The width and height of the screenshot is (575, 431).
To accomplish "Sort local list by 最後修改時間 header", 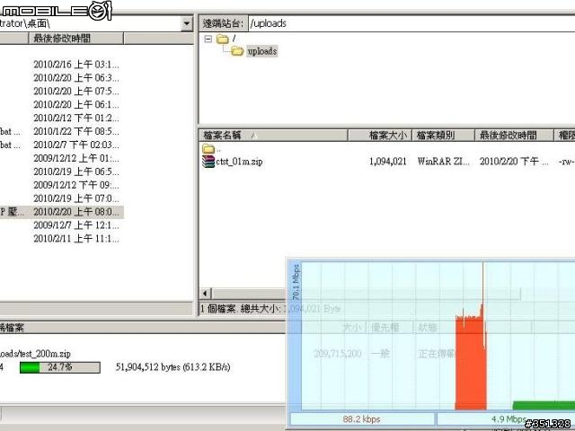I will (x=75, y=39).
